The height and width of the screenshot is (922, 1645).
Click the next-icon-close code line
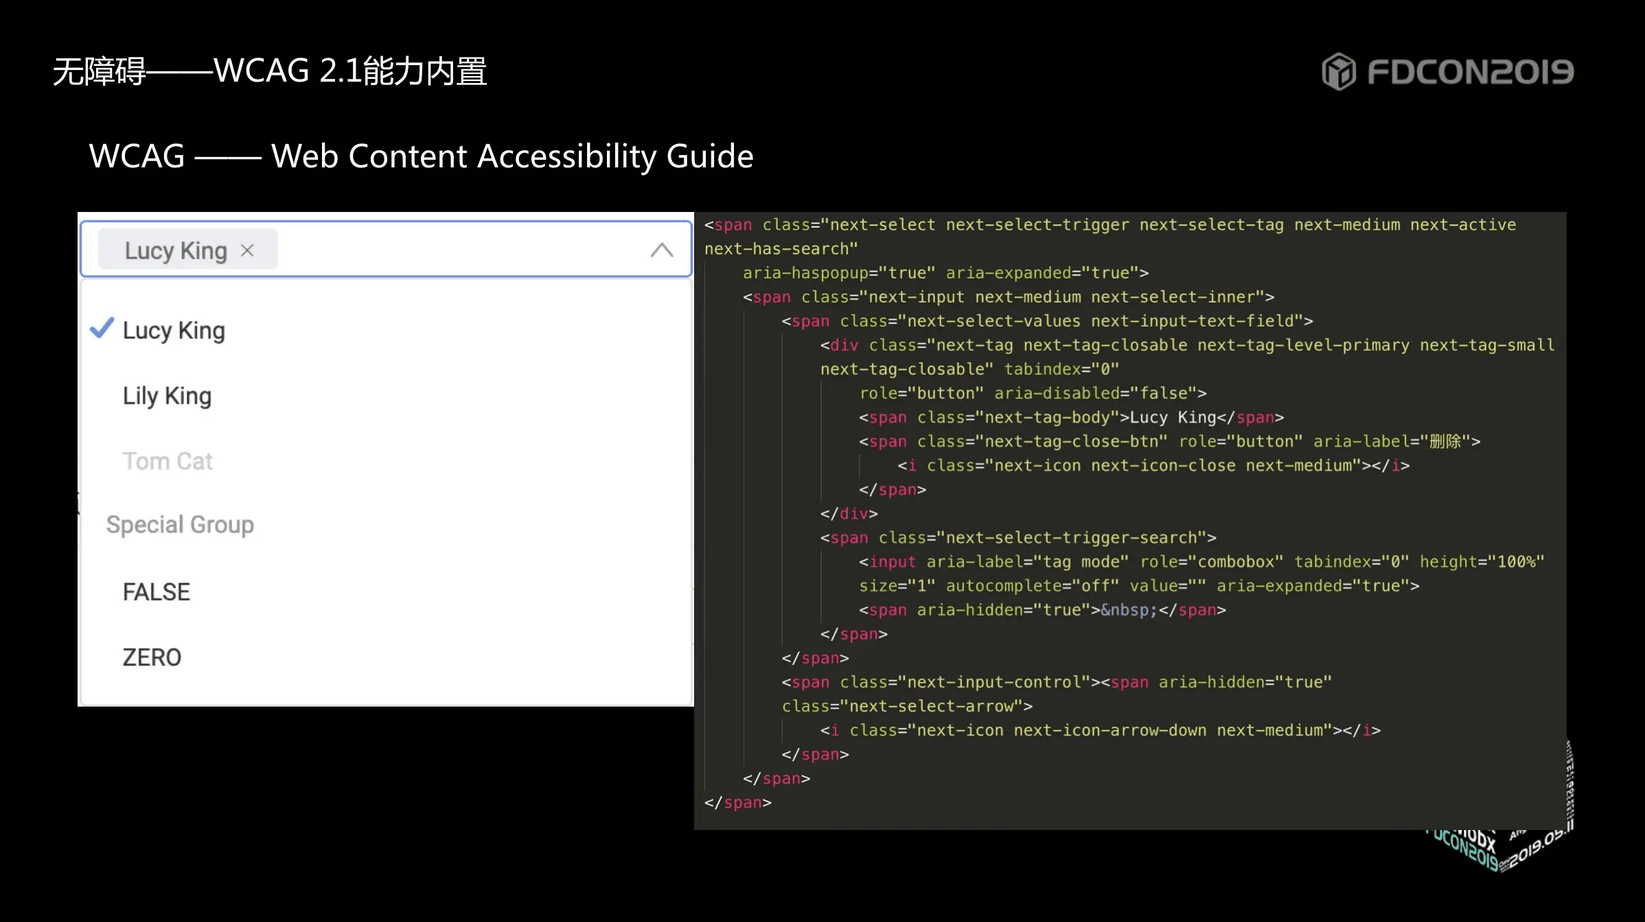click(x=1153, y=466)
